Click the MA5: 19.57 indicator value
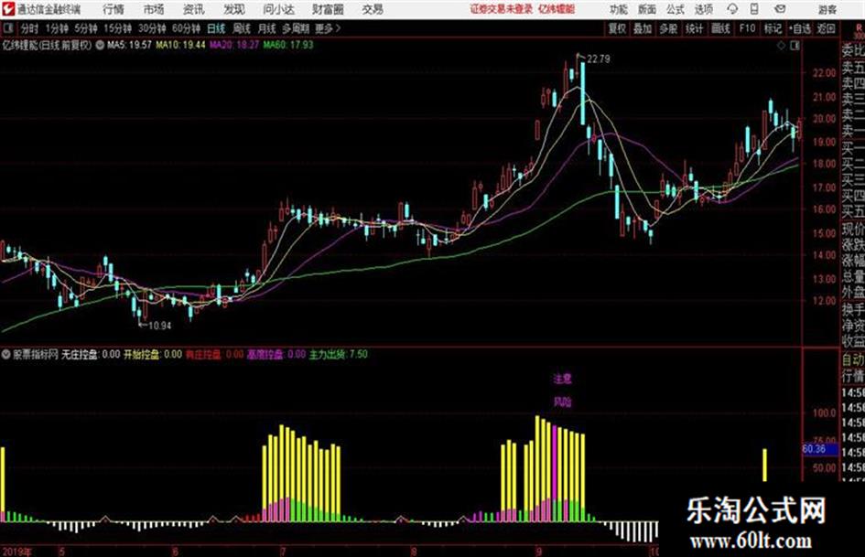 click(x=129, y=45)
